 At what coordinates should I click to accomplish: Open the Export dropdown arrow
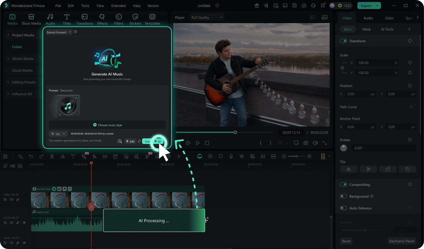coord(377,6)
